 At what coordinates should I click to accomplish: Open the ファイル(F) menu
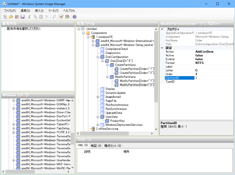click(10, 10)
